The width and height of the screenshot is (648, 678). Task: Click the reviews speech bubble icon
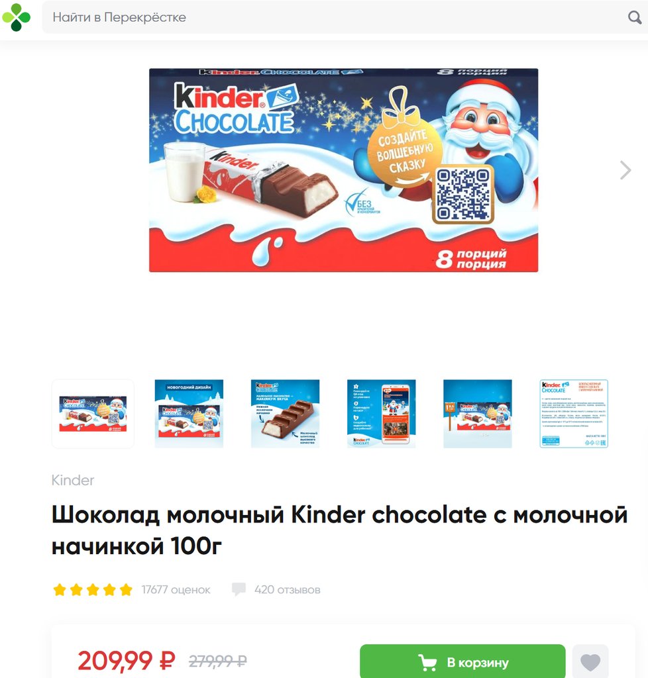pos(239,589)
